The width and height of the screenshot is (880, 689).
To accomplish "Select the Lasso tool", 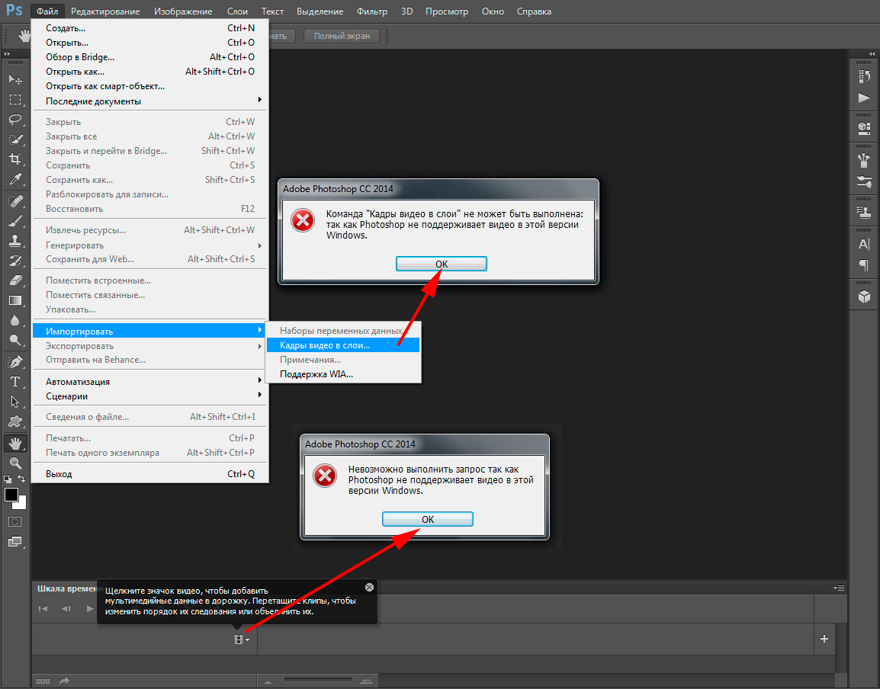I will (15, 120).
